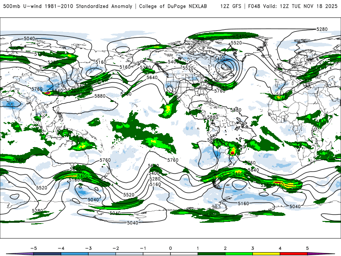
Task: Click the colorbar tick label "−4"
Action: (61, 248)
